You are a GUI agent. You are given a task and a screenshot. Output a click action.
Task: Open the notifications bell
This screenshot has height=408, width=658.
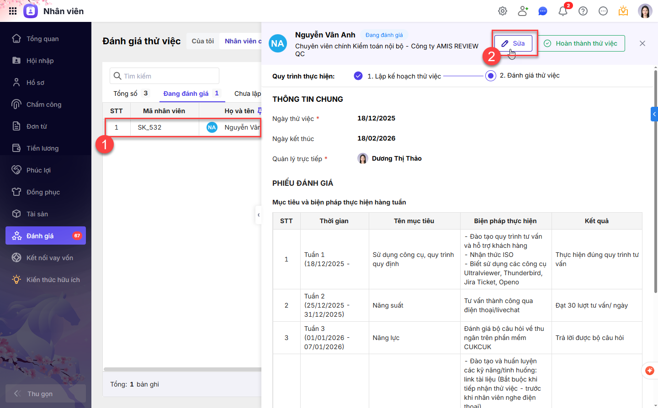[x=563, y=11]
